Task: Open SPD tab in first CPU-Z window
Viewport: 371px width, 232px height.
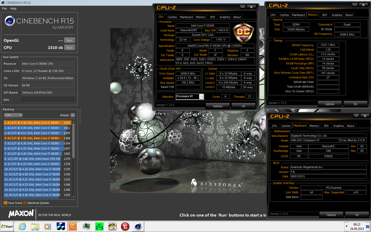Action: 212,17
